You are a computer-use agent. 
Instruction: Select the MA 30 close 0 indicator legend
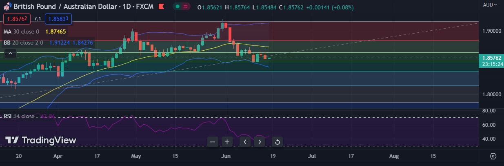point(22,31)
